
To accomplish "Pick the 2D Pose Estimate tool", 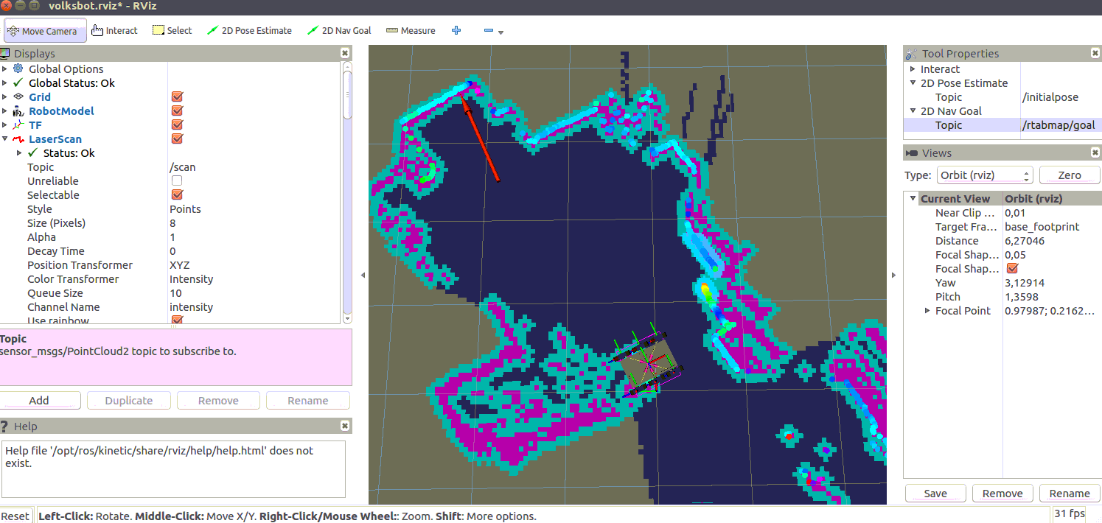I will coord(249,31).
